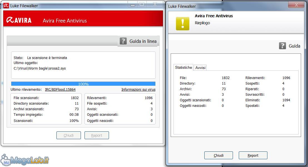Click the Riparati label in summary statistics
The image size is (308, 167).
point(252,89)
